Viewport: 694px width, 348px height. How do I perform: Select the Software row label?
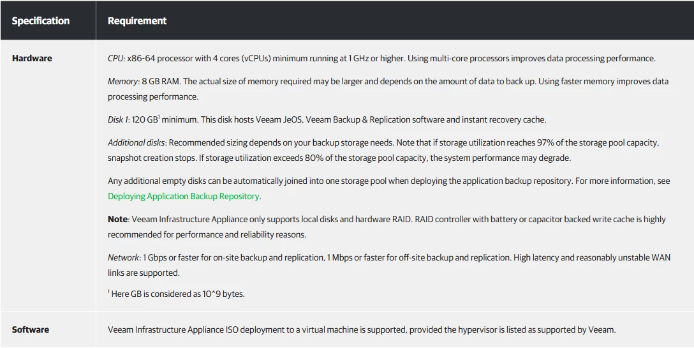31,330
